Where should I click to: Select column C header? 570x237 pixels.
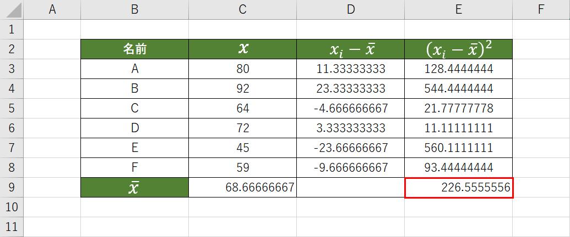coord(242,9)
